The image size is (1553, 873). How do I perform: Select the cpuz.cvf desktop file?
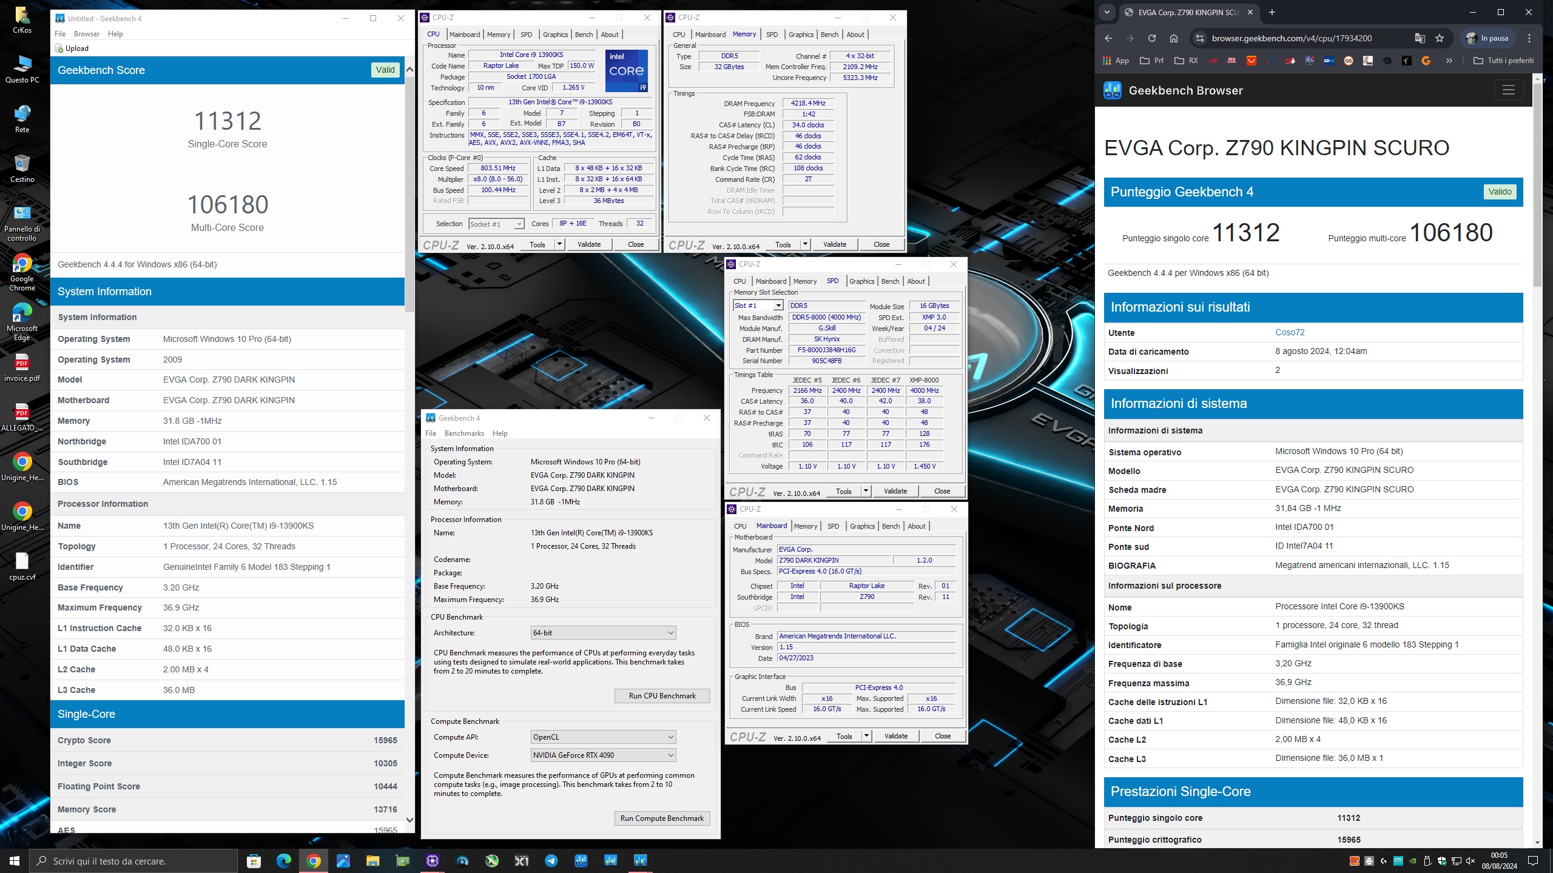click(22, 566)
